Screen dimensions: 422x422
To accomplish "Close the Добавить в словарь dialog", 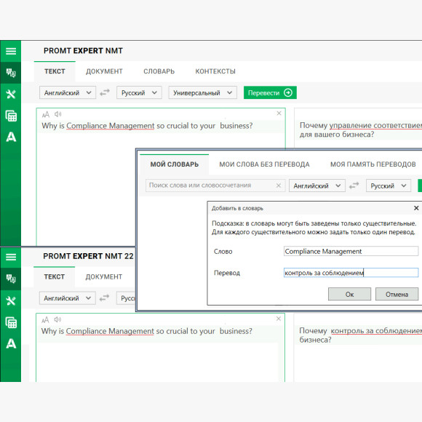I will (416, 208).
